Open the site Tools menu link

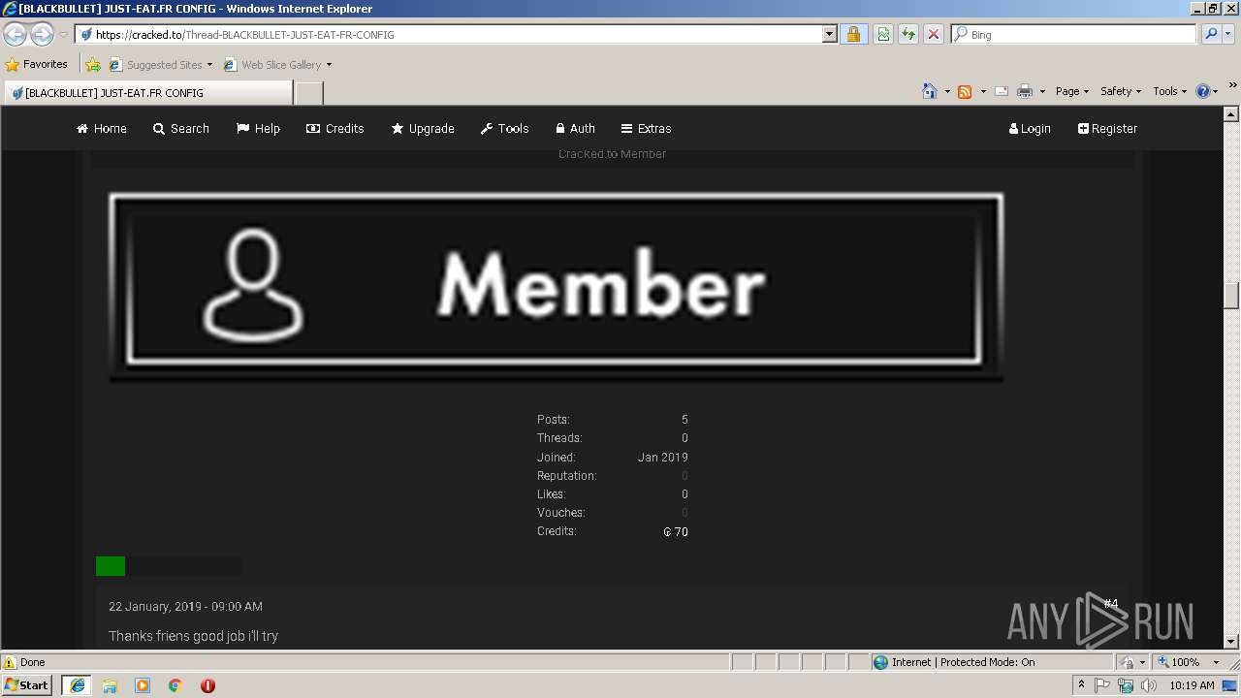tap(505, 128)
